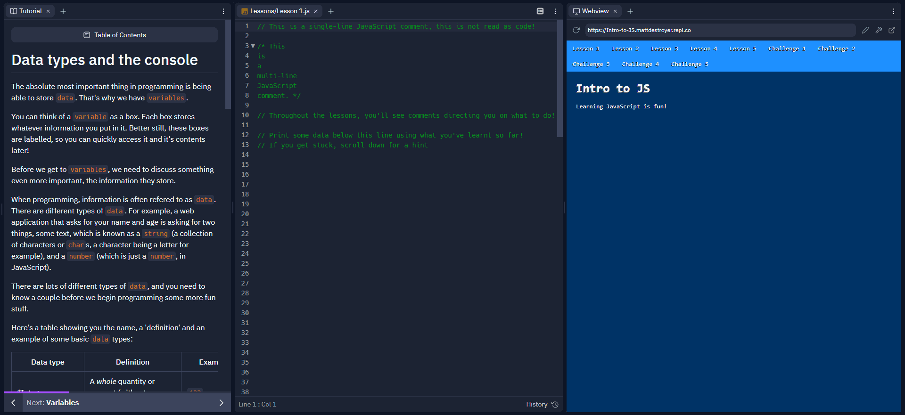Image resolution: width=905 pixels, height=415 pixels.
Task: Add new tab next to Tutorial tab
Action: [x=63, y=11]
